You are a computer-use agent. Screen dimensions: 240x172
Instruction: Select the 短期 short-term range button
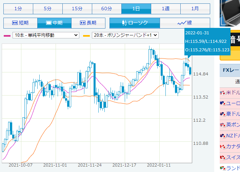[x=20, y=23]
